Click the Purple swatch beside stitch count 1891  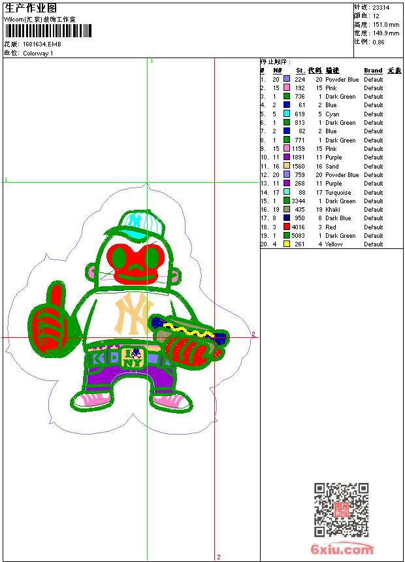pyautogui.click(x=287, y=157)
